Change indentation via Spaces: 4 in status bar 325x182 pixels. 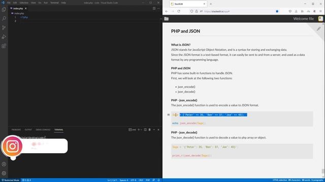(x=124, y=180)
